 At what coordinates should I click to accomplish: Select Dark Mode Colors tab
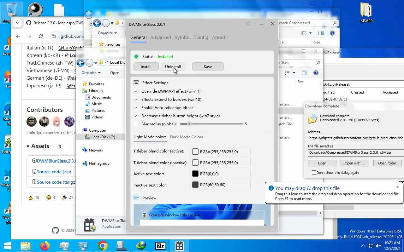coord(187,137)
